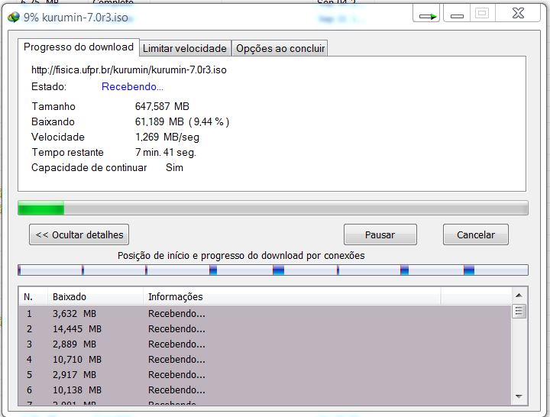The width and height of the screenshot is (550, 417).
Task: Hide details with Ocultar detalhes button
Action: coord(79,234)
